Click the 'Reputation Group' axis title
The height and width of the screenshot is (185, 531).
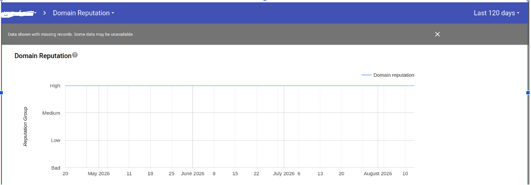pos(26,127)
